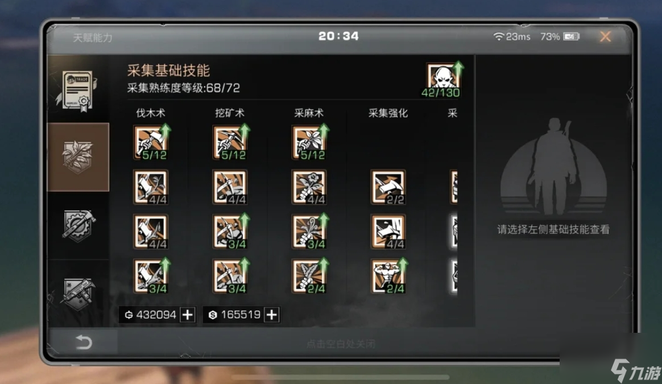Choose the 采集强化 hammer skill 2/2

[388, 187]
